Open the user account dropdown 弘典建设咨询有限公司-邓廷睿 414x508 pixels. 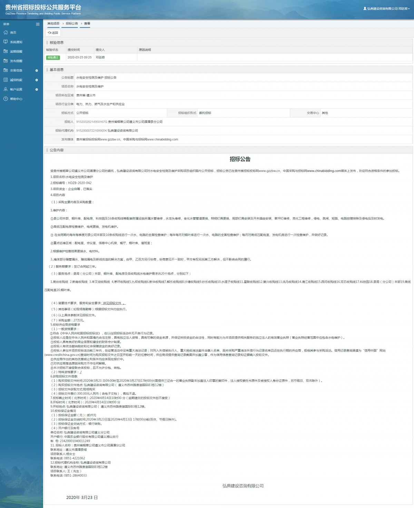386,9
